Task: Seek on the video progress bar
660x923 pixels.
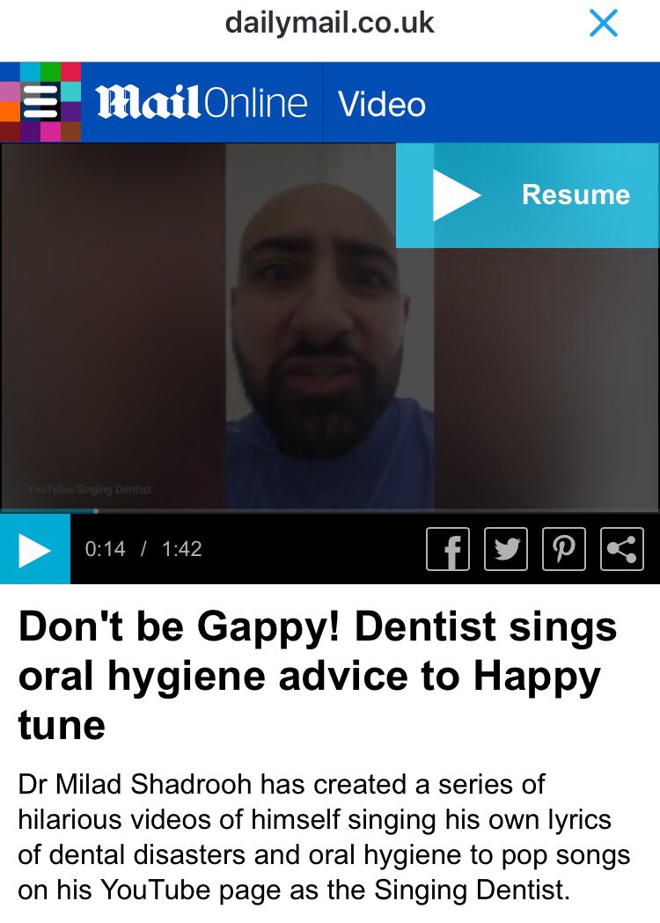Action: tap(330, 511)
